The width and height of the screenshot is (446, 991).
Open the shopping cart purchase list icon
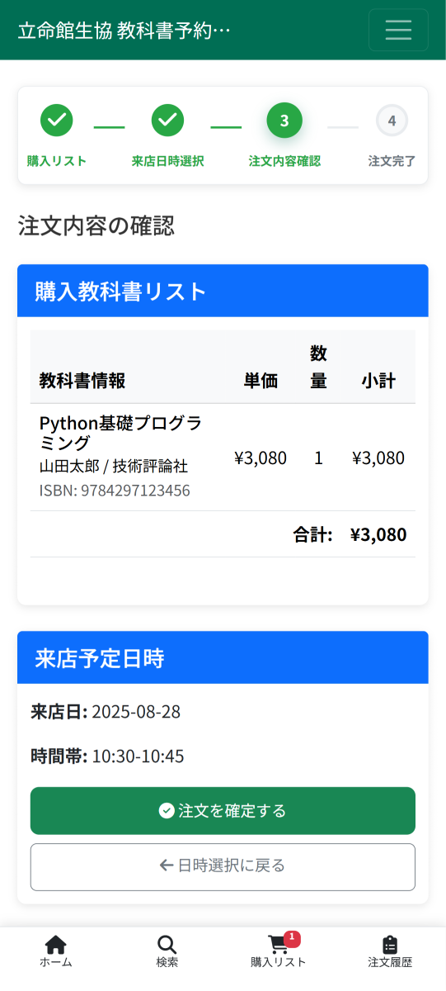(279, 945)
